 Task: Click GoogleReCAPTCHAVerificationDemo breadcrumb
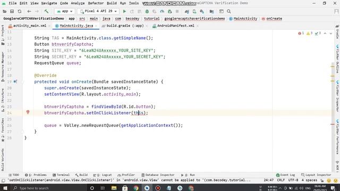tap(33, 19)
